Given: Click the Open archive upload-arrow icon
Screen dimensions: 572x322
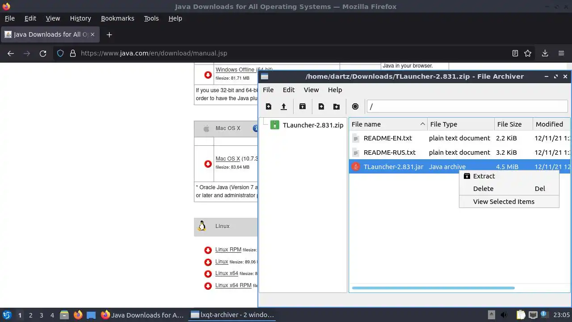Looking at the screenshot, I should point(284,106).
